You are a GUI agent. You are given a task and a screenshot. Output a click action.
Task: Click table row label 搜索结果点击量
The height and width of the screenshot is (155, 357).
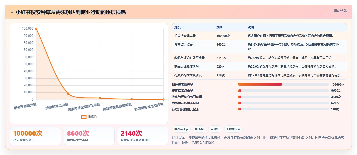(185, 45)
